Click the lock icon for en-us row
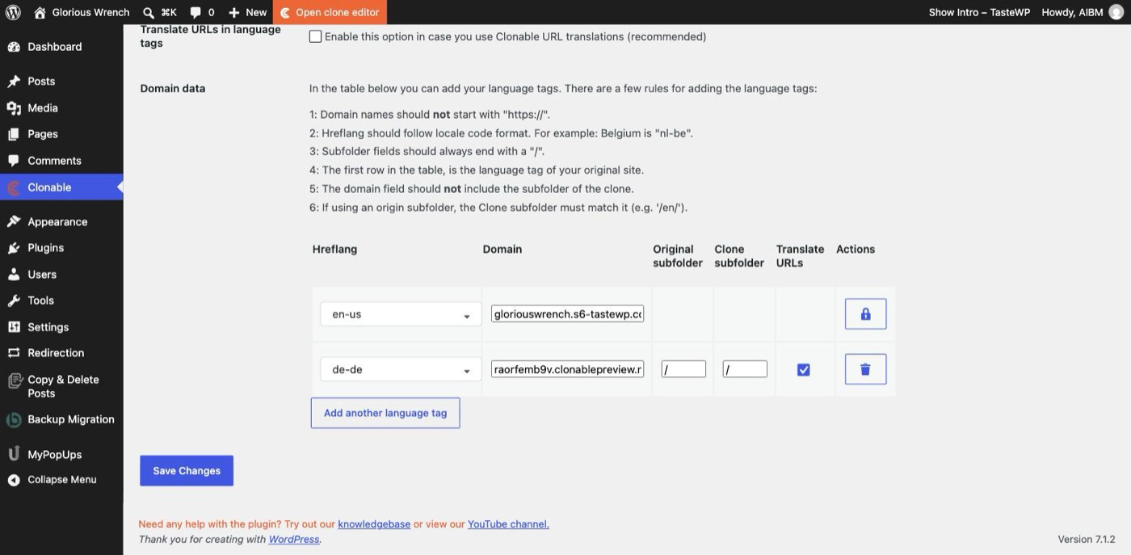 [x=865, y=314]
